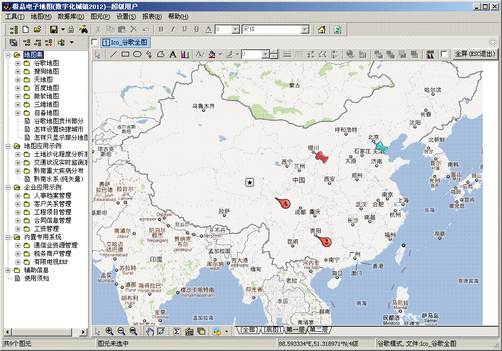Collapse the 地图集 root node
Screen dimensions: 502x351
pyautogui.click(x=8, y=55)
